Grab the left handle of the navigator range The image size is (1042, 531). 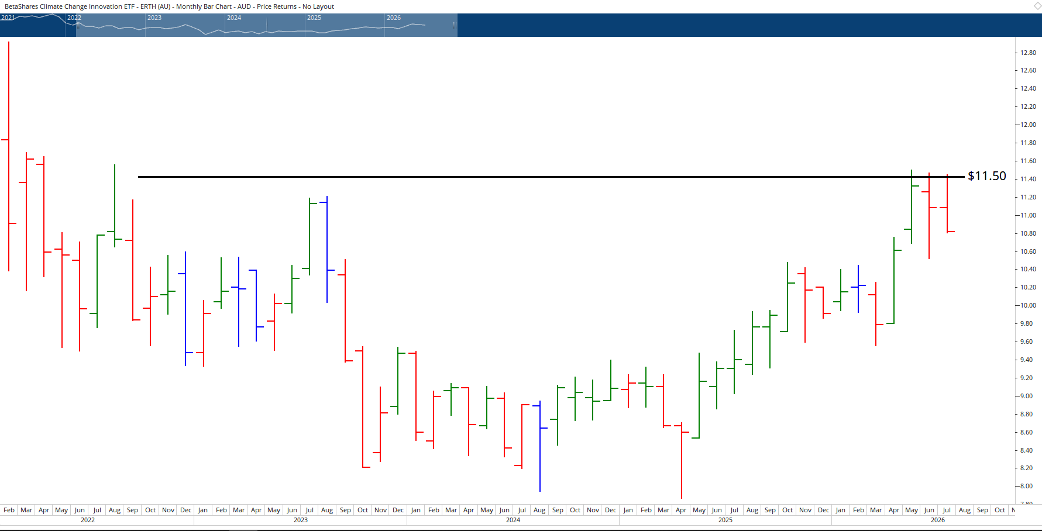click(78, 25)
